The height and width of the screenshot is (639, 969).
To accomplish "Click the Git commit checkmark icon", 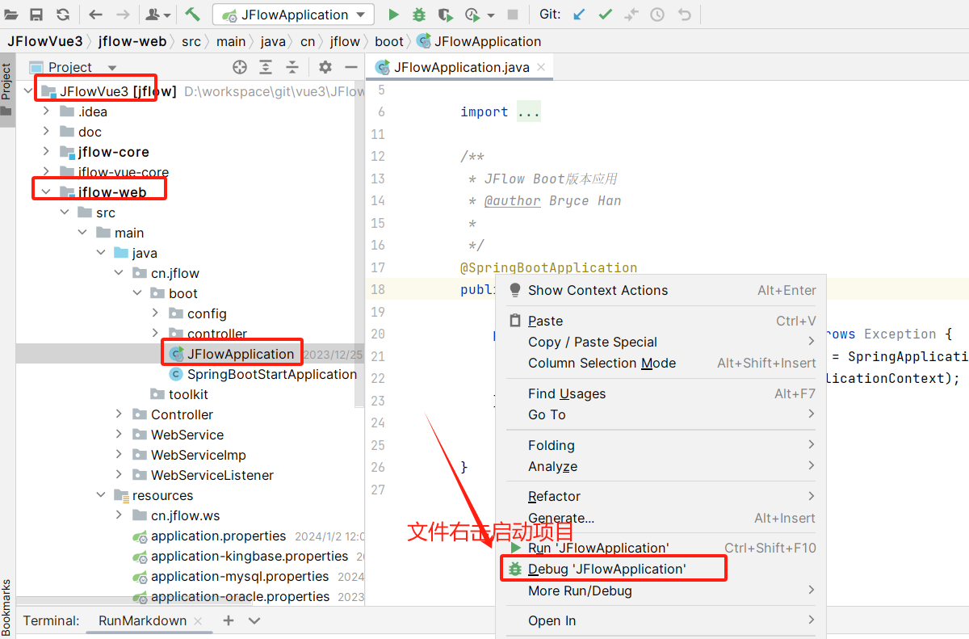I will pos(605,15).
